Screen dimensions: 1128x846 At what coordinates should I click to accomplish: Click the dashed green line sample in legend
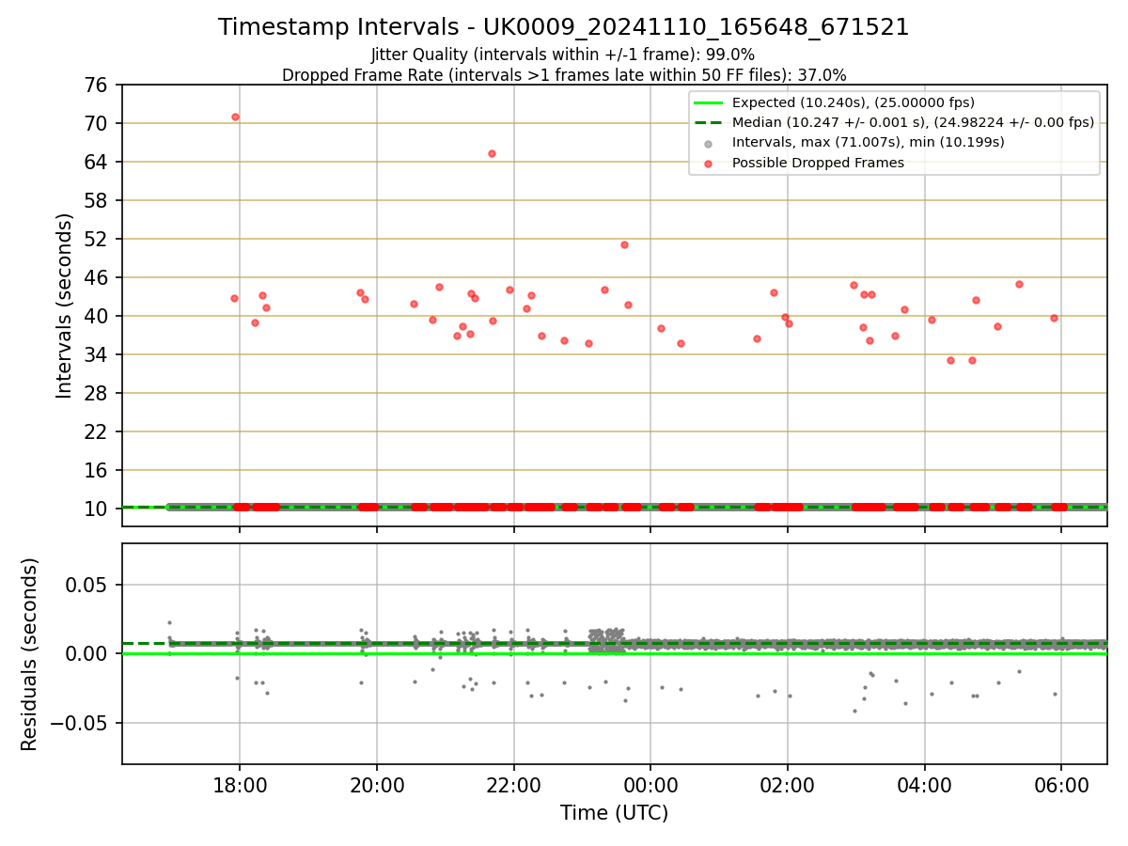(709, 122)
